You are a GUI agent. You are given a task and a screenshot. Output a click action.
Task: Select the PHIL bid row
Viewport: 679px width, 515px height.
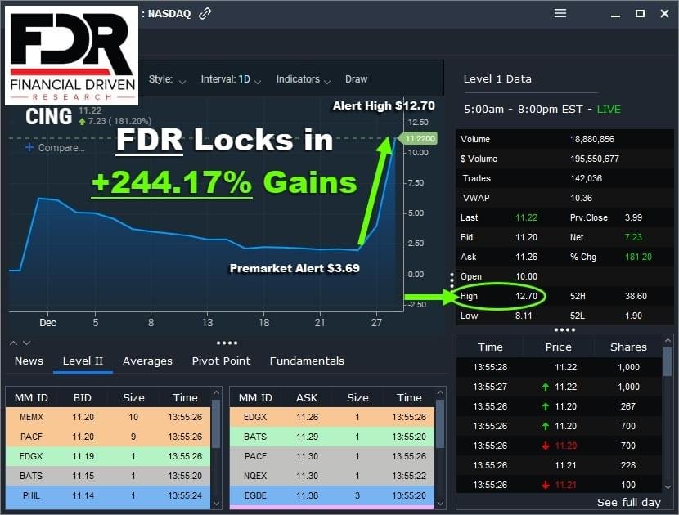pos(108,495)
